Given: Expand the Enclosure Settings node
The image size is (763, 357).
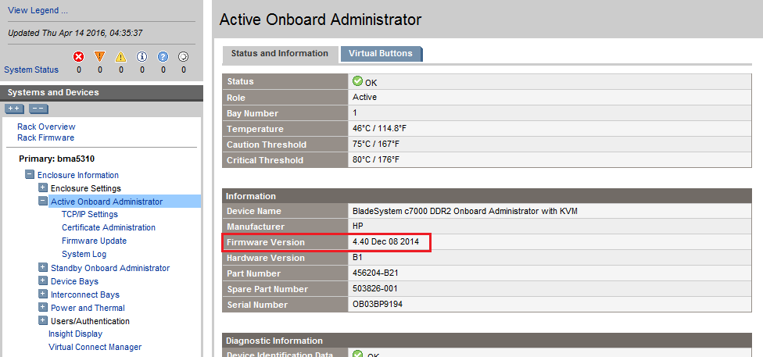Looking at the screenshot, I should [43, 187].
